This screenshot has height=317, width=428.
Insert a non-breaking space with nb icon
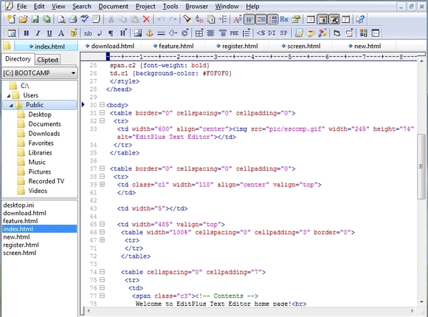click(x=88, y=33)
